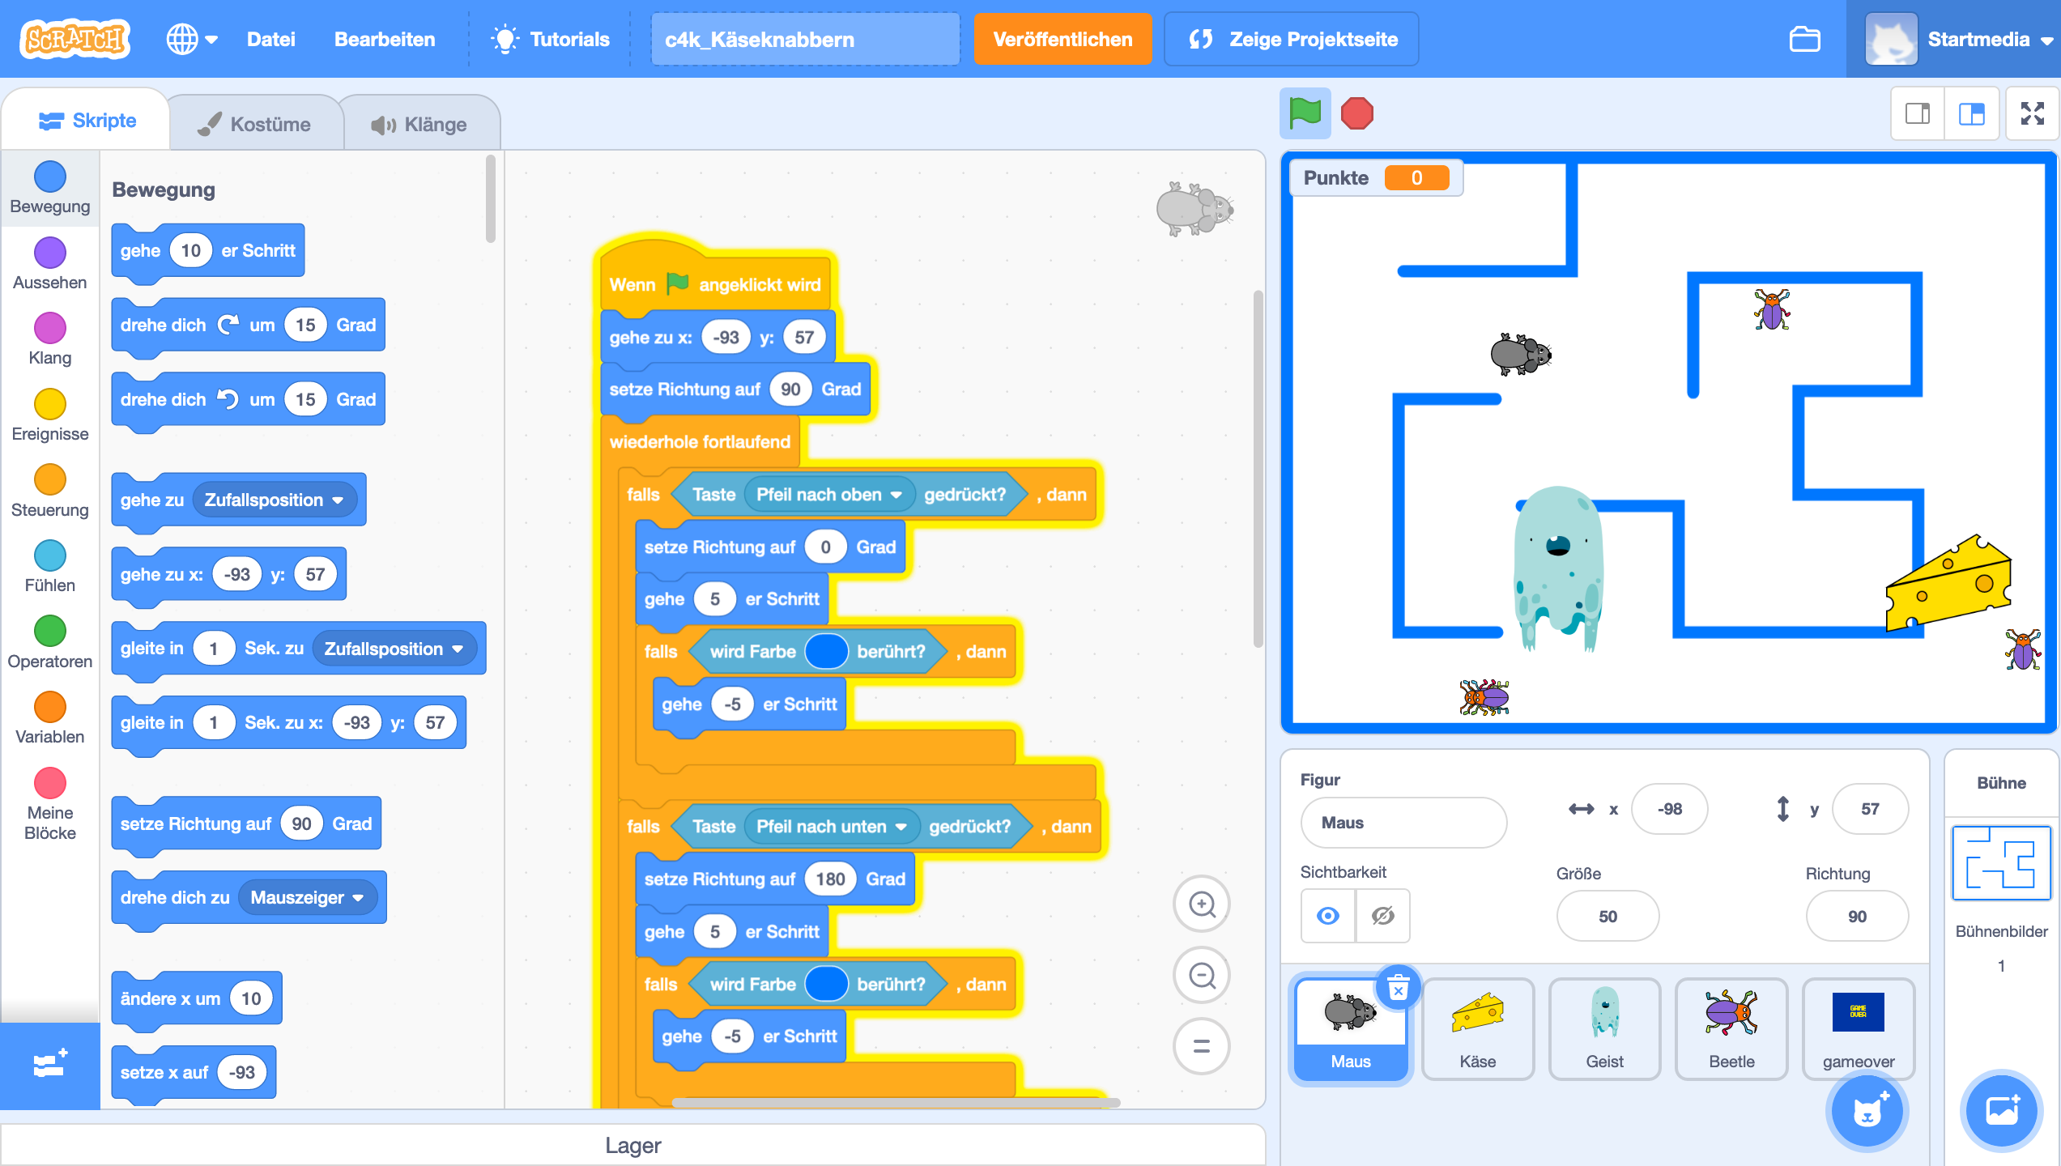Open the Datei menu
Image resolution: width=2061 pixels, height=1166 pixels.
pos(270,39)
